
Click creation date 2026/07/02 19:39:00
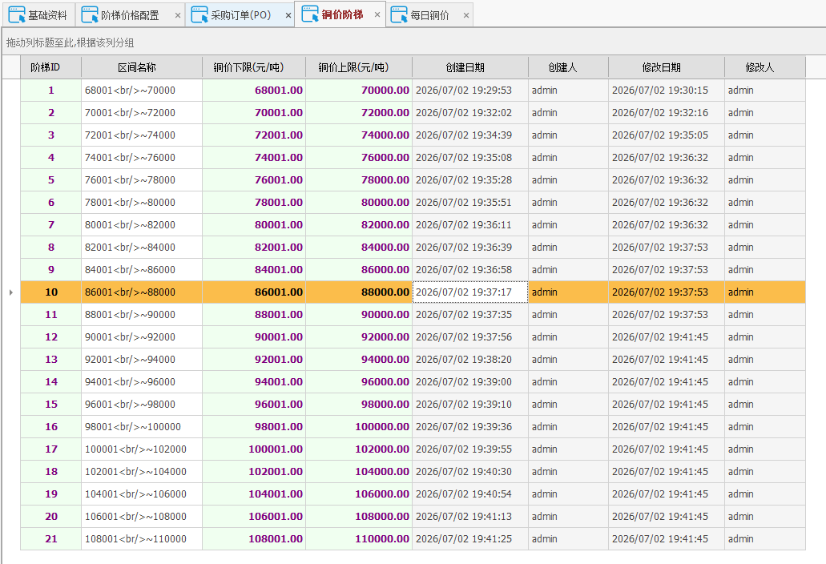coord(470,382)
